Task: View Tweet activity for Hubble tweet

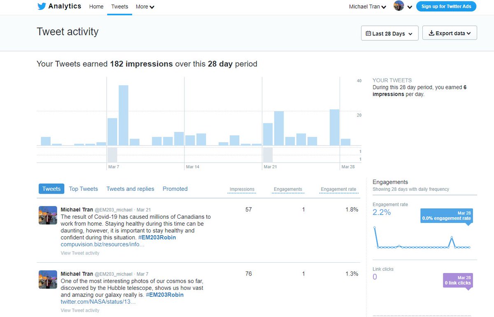Action: (x=80, y=310)
